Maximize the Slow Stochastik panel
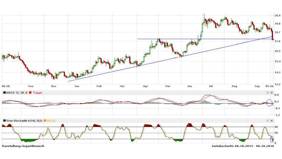The width and height of the screenshot is (282, 159). [267, 121]
